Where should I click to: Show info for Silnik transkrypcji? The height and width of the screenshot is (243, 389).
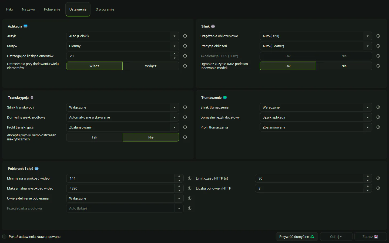[x=185, y=107]
